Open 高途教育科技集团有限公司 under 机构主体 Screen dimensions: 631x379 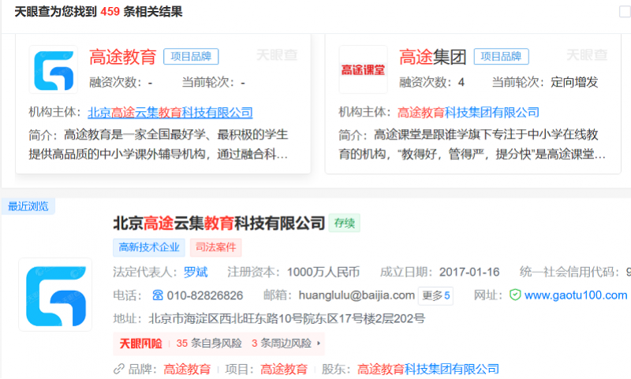(x=469, y=112)
